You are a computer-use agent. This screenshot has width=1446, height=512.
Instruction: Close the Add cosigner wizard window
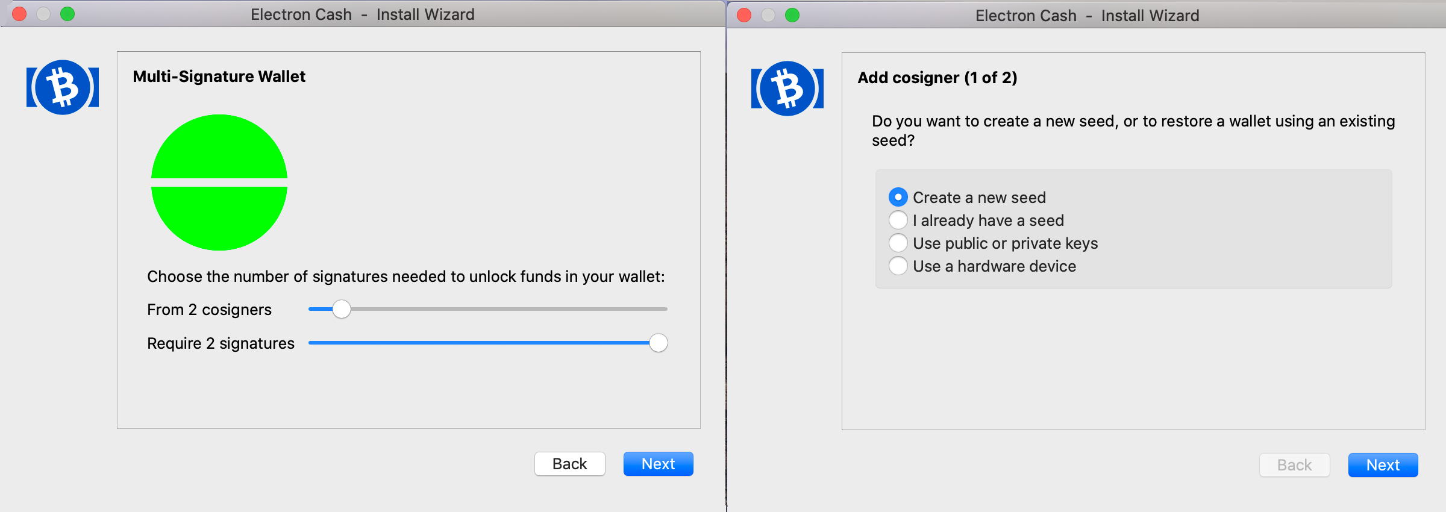pos(744,15)
